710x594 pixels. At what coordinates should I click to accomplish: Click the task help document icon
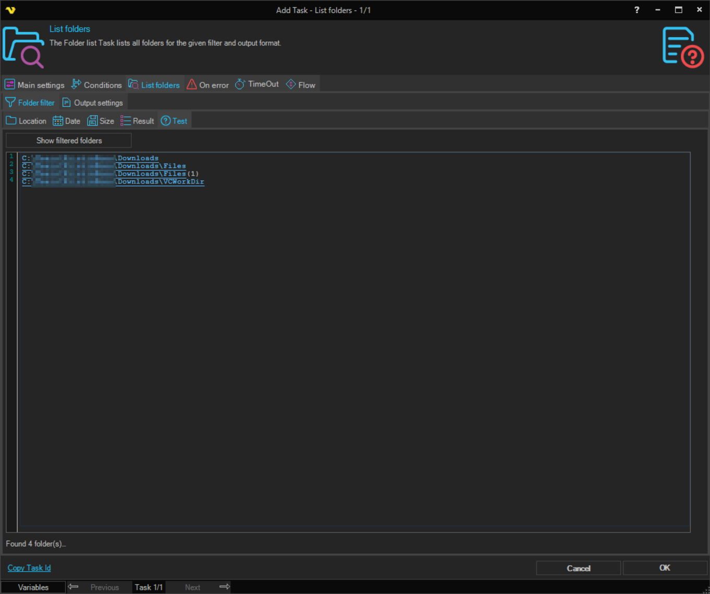[x=682, y=47]
